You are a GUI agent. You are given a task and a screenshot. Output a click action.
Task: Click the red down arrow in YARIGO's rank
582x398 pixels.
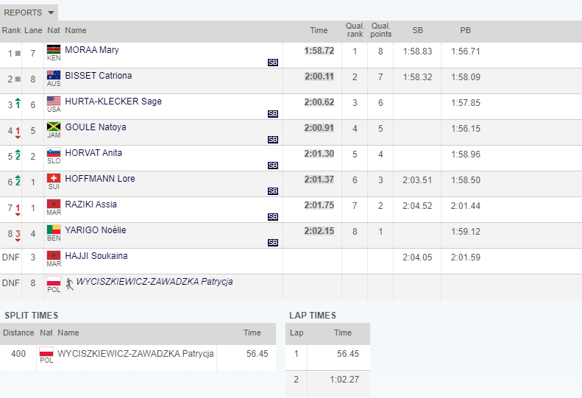pyautogui.click(x=18, y=235)
